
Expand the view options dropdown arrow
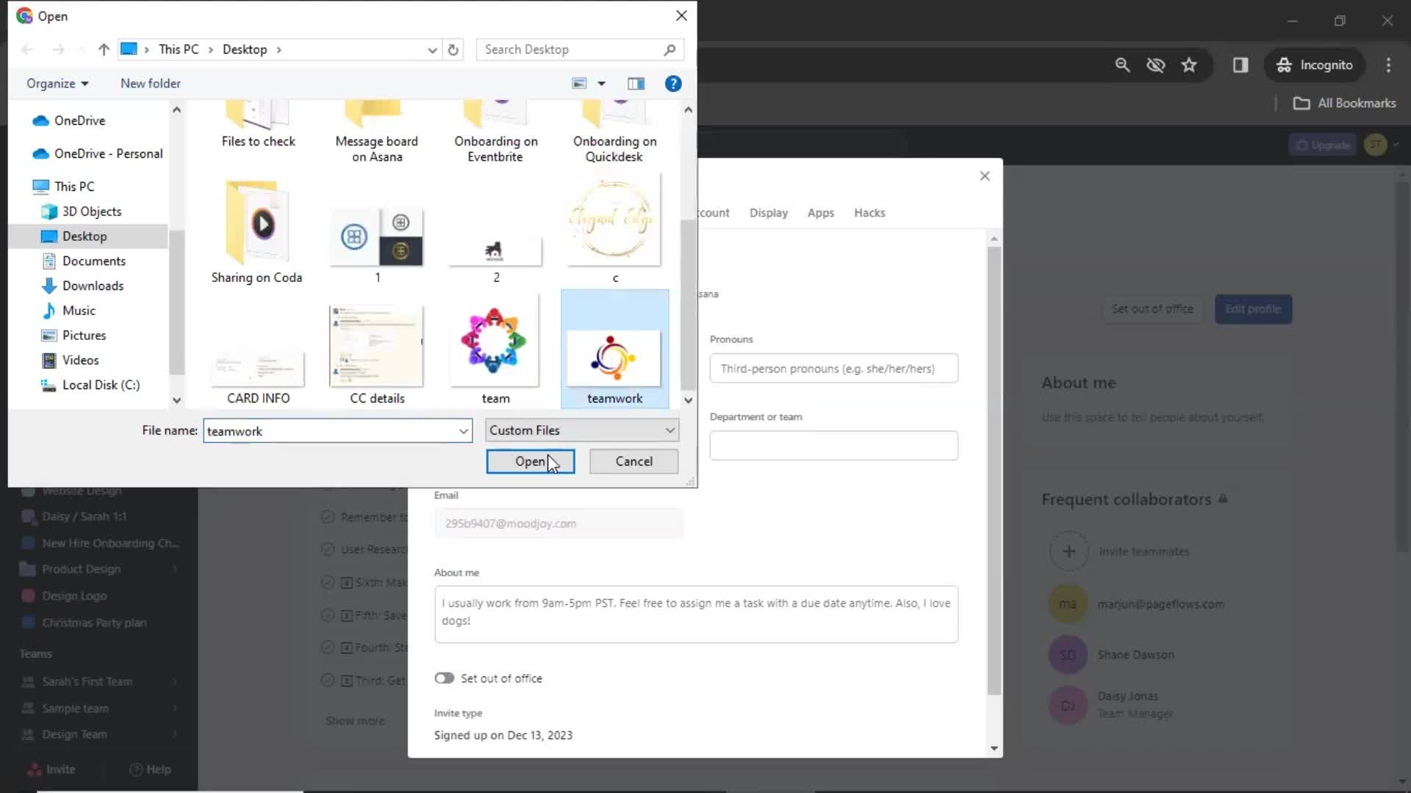pos(603,83)
